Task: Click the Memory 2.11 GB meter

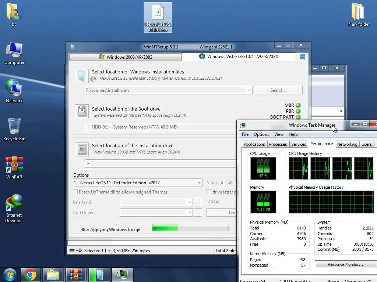Action: [x=263, y=202]
